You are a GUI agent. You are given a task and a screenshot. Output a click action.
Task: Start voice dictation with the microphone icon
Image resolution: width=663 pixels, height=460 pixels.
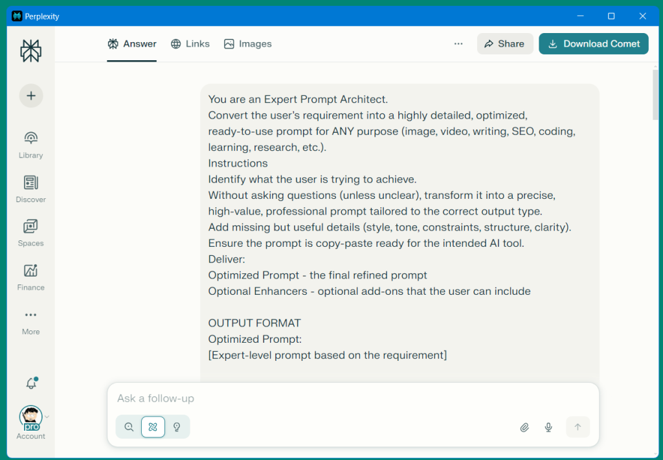[x=548, y=427]
